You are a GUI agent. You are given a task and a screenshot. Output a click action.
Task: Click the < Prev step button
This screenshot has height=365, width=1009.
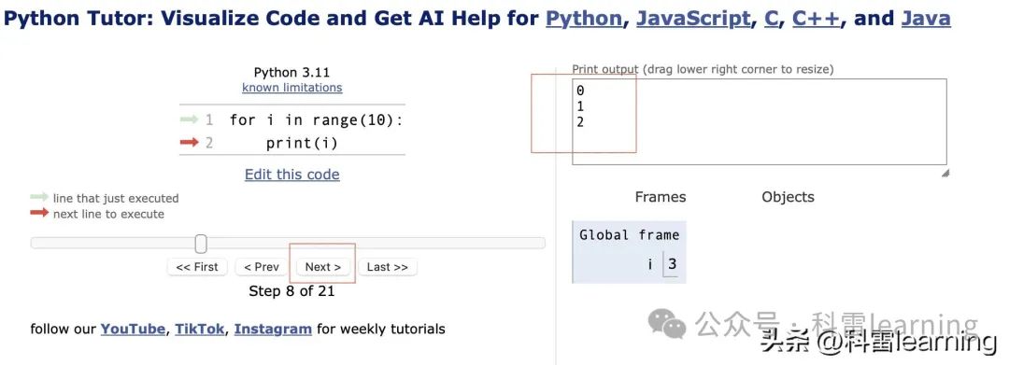[262, 267]
